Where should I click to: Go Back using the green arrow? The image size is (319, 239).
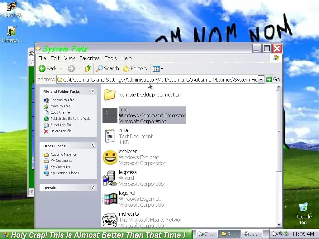(48, 68)
